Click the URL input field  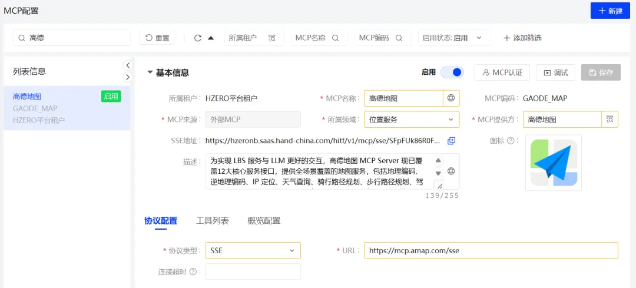[491, 250]
